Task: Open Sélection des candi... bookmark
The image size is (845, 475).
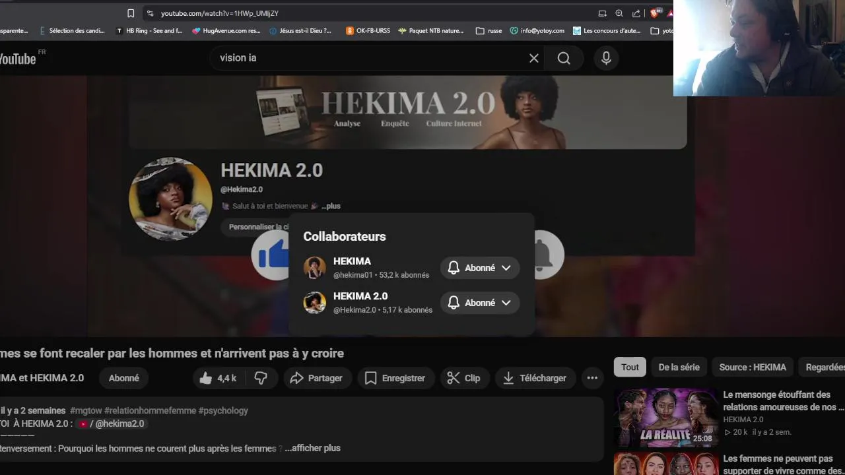Action: click(72, 30)
